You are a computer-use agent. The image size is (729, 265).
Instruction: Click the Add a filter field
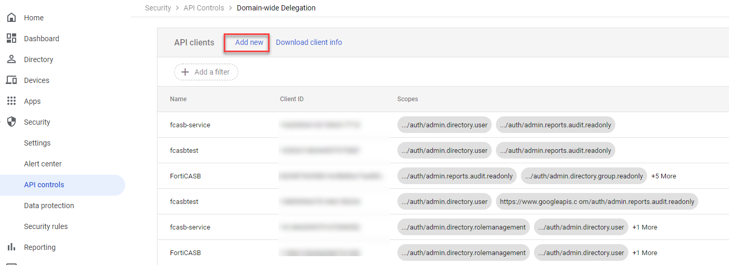click(212, 72)
